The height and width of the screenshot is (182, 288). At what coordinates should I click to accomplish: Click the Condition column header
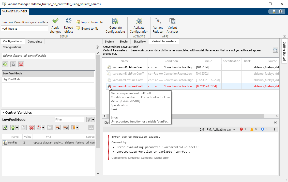tap(171, 61)
